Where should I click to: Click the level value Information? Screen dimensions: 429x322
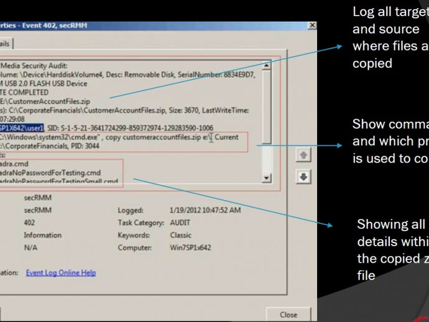[43, 235]
